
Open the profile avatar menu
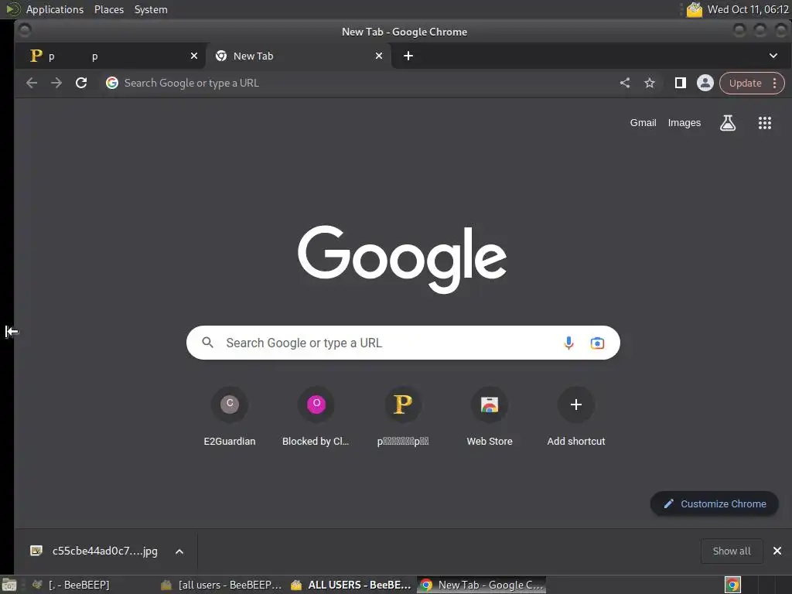click(705, 83)
